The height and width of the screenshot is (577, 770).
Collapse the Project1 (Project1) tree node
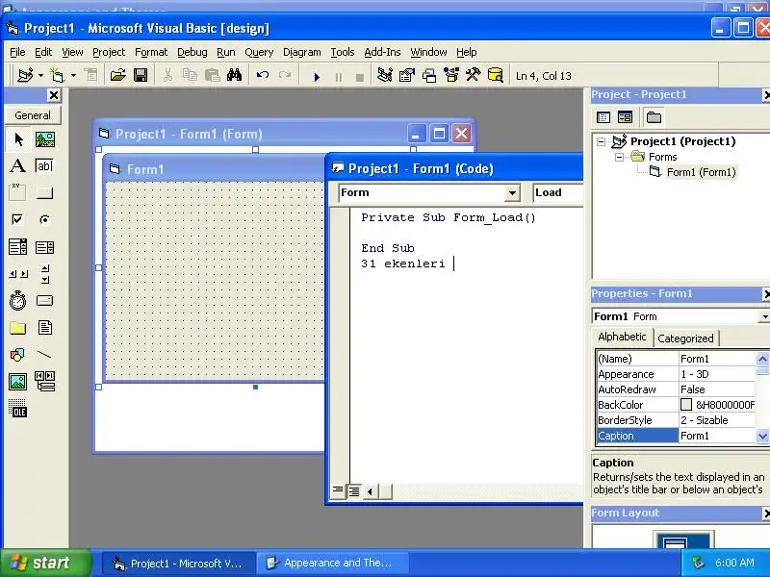point(601,141)
